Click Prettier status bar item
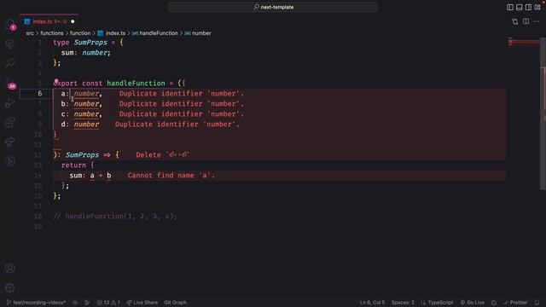The image size is (546, 307). click(515, 303)
